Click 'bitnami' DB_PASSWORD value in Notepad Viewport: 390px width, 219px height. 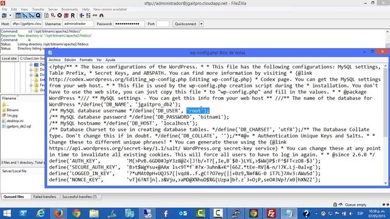tap(210, 117)
